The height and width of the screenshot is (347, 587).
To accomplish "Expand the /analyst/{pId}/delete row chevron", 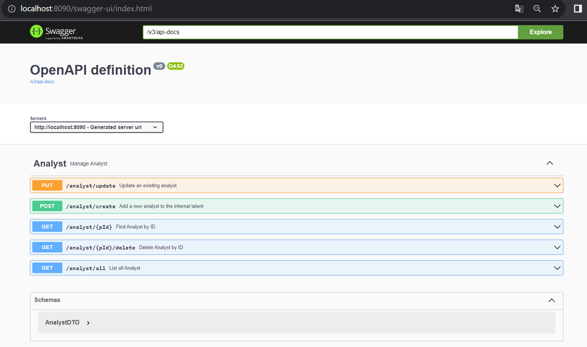I will click(557, 247).
